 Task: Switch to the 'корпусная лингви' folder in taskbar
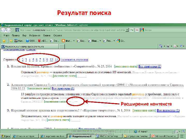tap(136, 136)
